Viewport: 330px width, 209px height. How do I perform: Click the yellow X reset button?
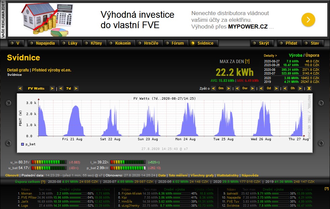click(x=309, y=89)
